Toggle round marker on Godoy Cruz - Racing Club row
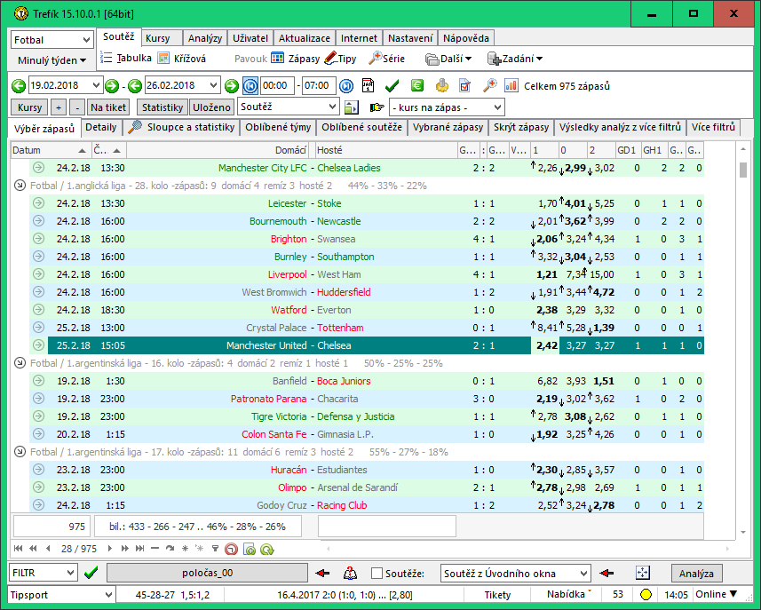The image size is (761, 610). pyautogui.click(x=38, y=504)
